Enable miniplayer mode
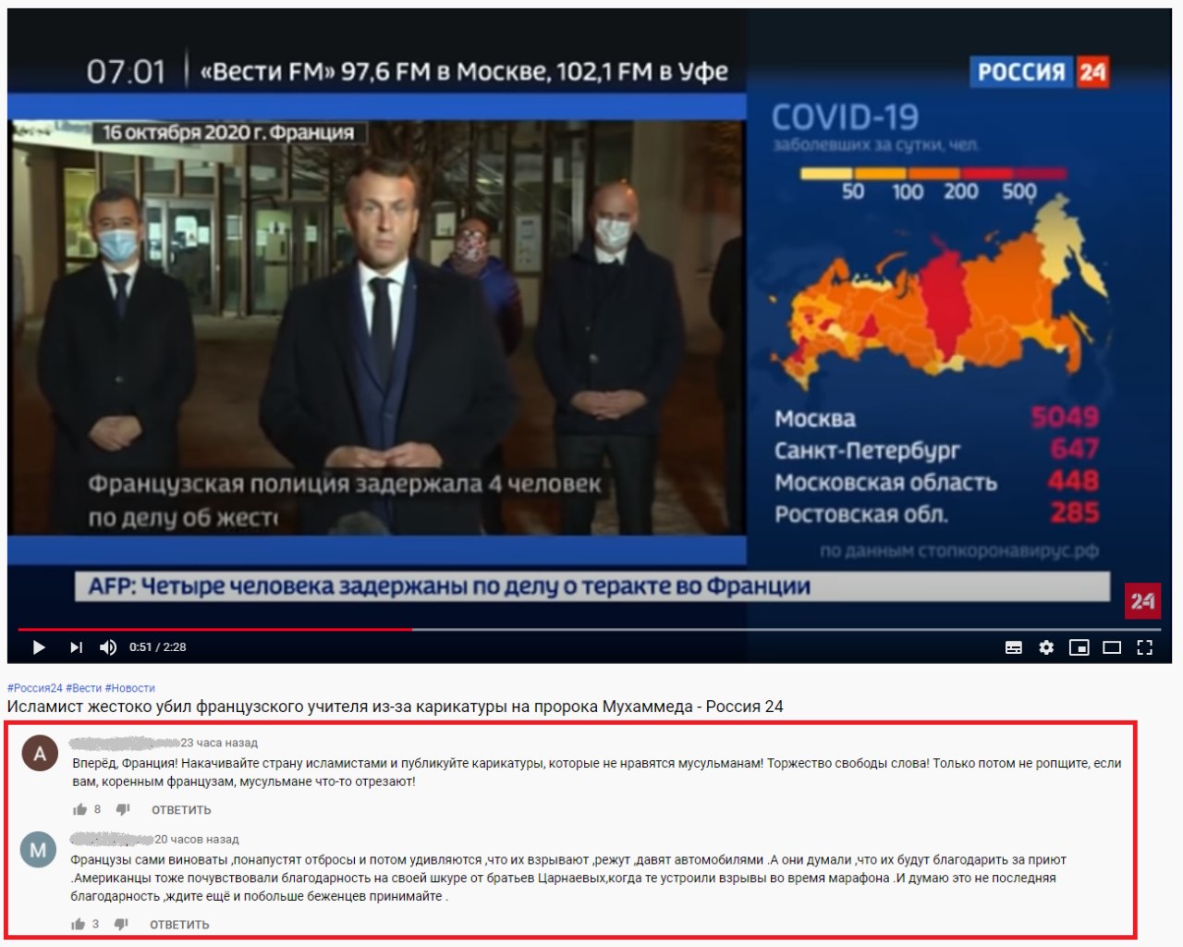Image resolution: width=1183 pixels, height=947 pixels. (1079, 647)
